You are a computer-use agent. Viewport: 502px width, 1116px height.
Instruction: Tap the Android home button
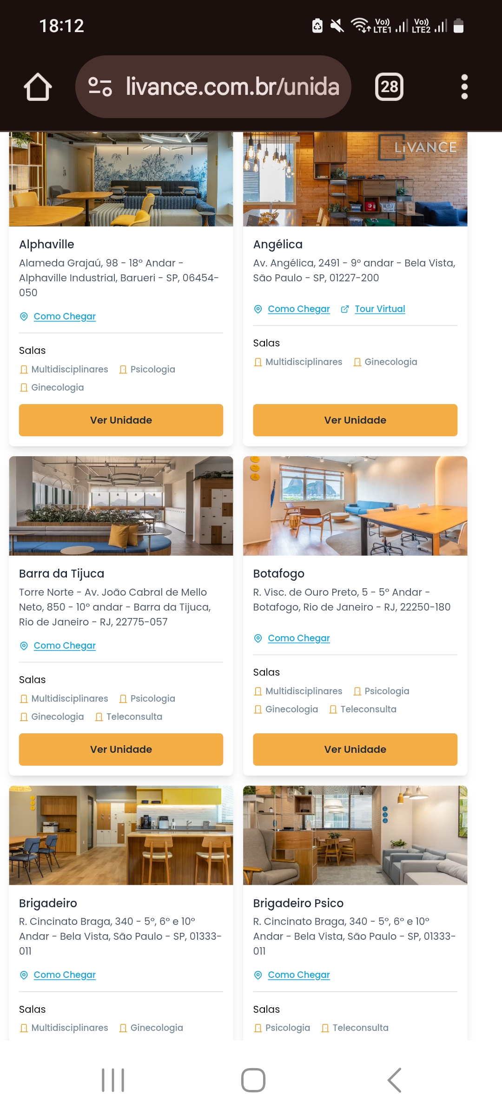(253, 1080)
